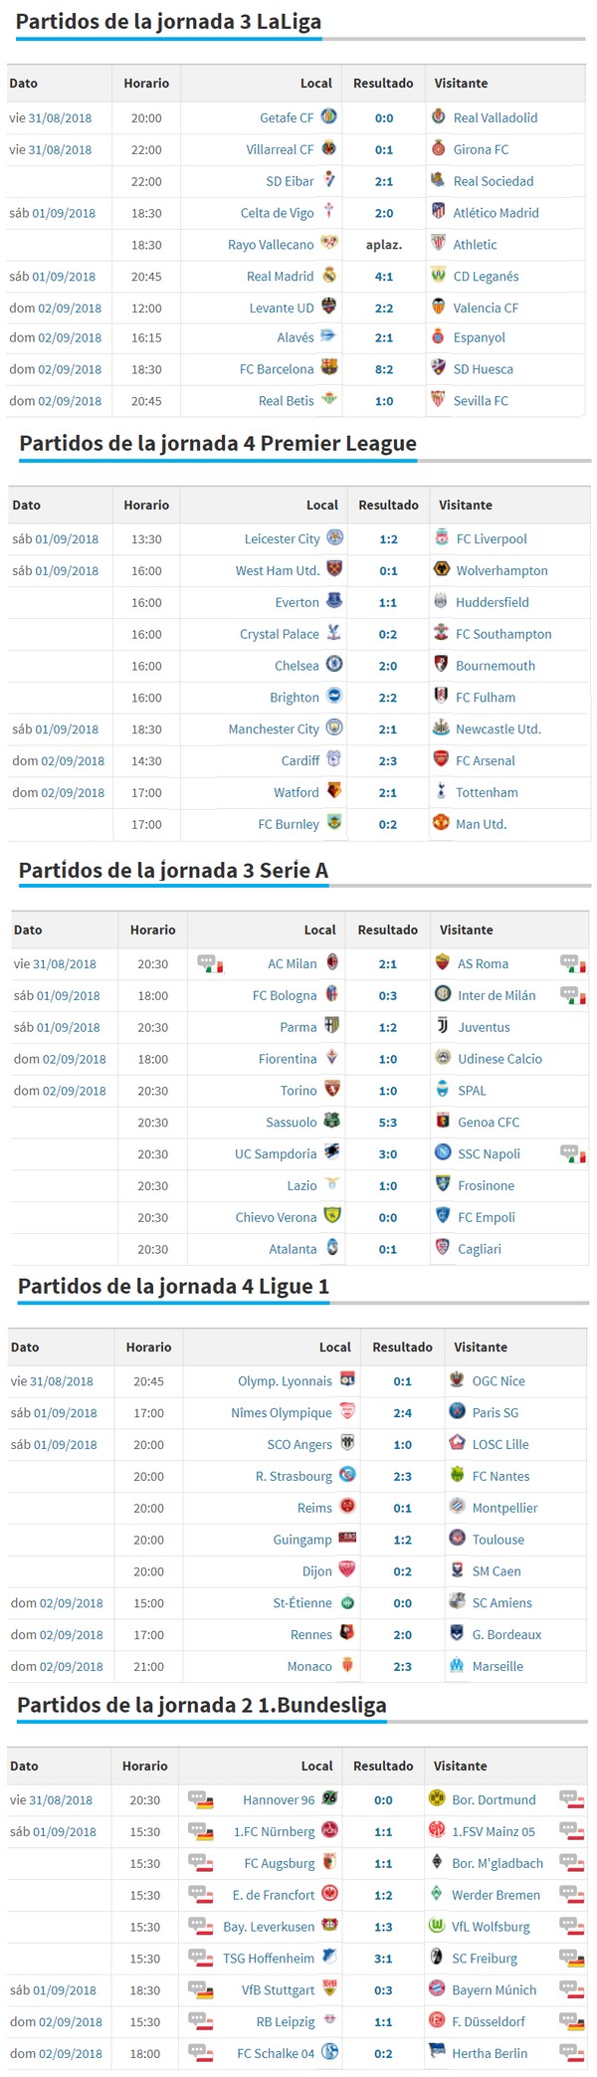Click the FC Barcelona crest icon
597x2077 pixels.
coord(328,367)
